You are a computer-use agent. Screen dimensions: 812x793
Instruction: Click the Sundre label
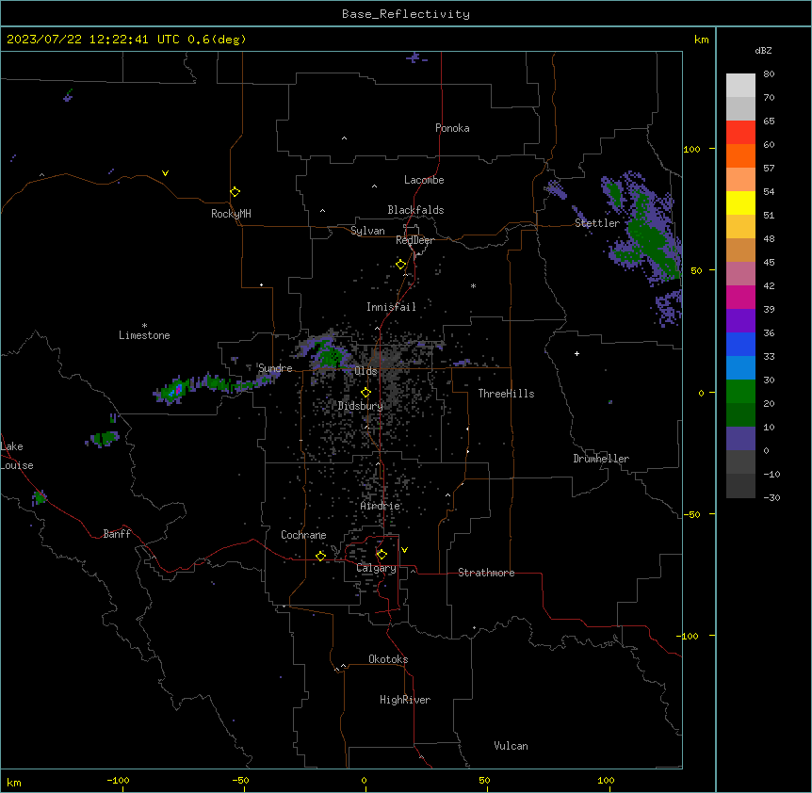[x=275, y=368]
